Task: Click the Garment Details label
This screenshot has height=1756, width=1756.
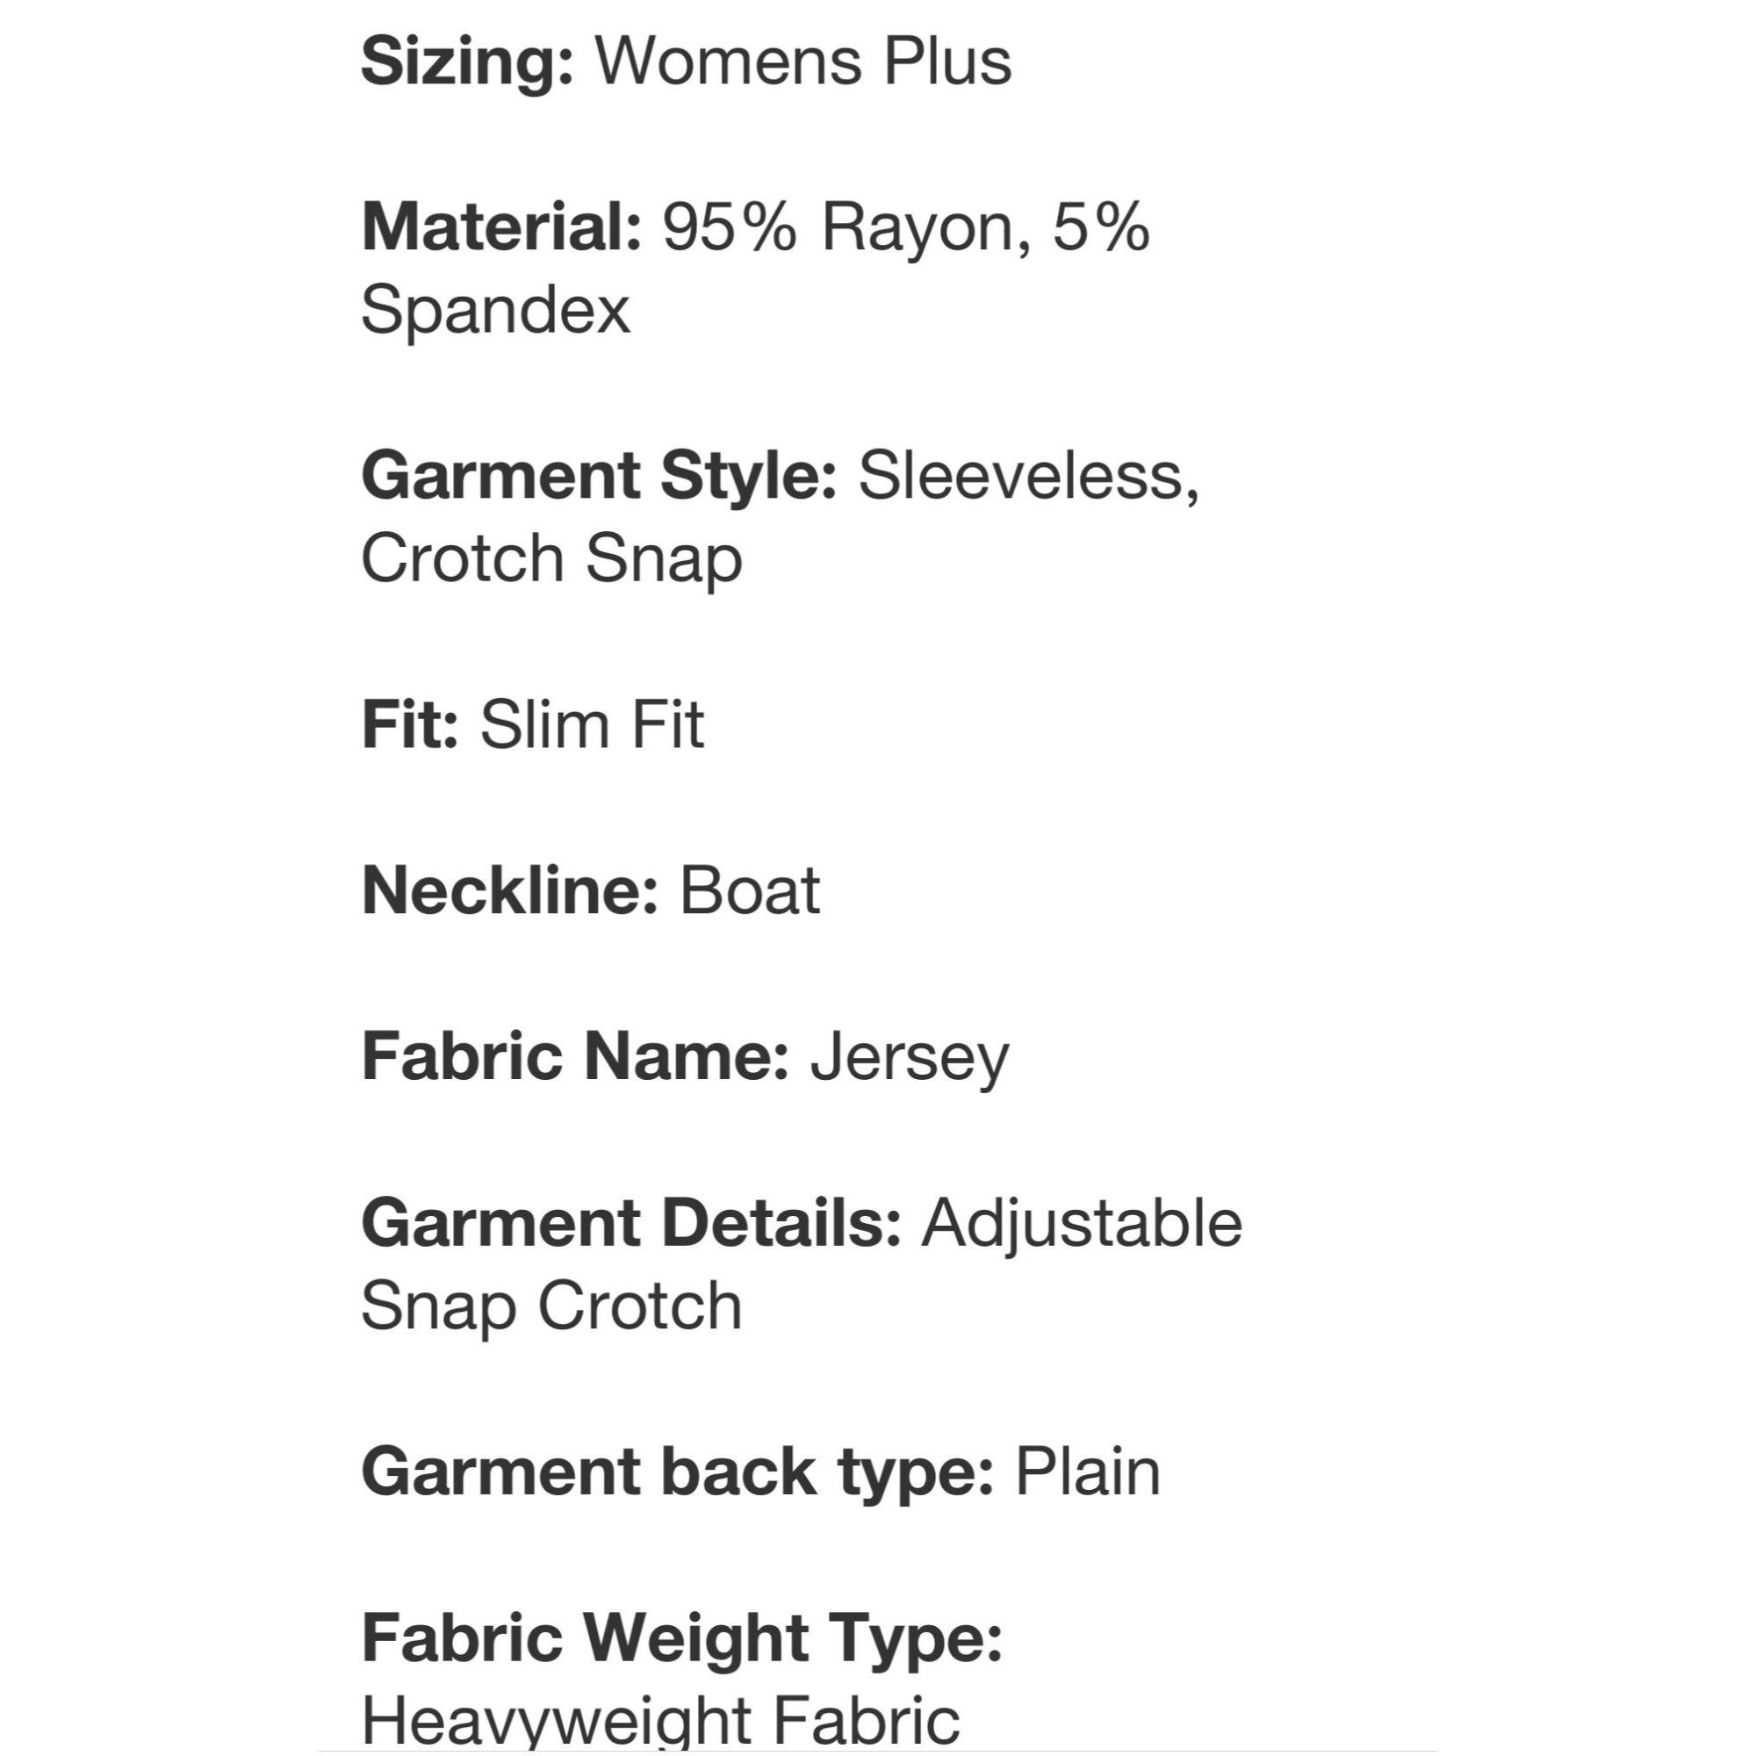Action: pos(631,1223)
